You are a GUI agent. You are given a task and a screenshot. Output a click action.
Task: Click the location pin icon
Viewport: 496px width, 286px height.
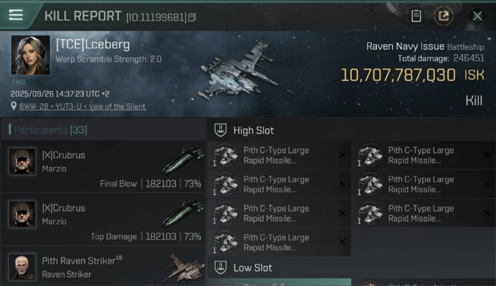coord(14,106)
